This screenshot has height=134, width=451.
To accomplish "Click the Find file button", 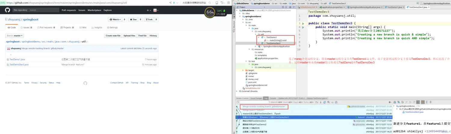I will [143, 36].
